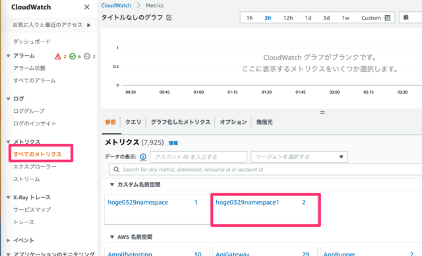Open すべてのメトリクス in the sidebar
This screenshot has width=422, height=256.
[38, 154]
